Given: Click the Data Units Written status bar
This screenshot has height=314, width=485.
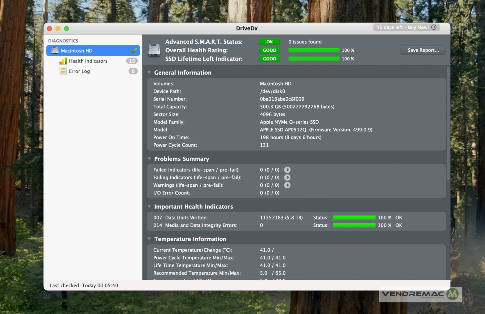Looking at the screenshot, I should 354,218.
